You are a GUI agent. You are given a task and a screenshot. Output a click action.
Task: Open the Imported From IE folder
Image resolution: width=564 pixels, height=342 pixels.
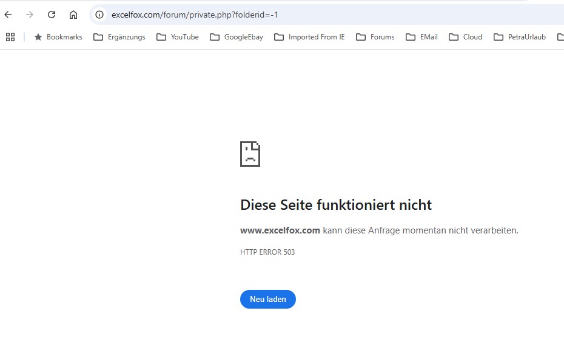pyautogui.click(x=309, y=37)
